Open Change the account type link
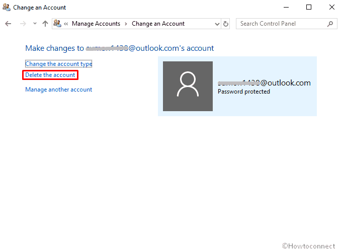This screenshot has width=340, height=252. click(58, 64)
